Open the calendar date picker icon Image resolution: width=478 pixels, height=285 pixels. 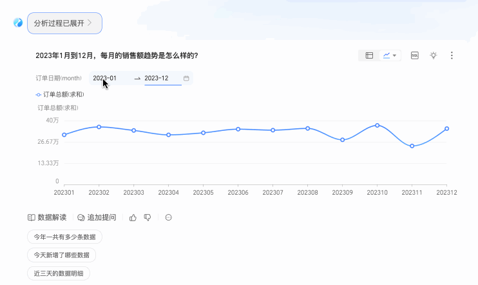point(186,78)
